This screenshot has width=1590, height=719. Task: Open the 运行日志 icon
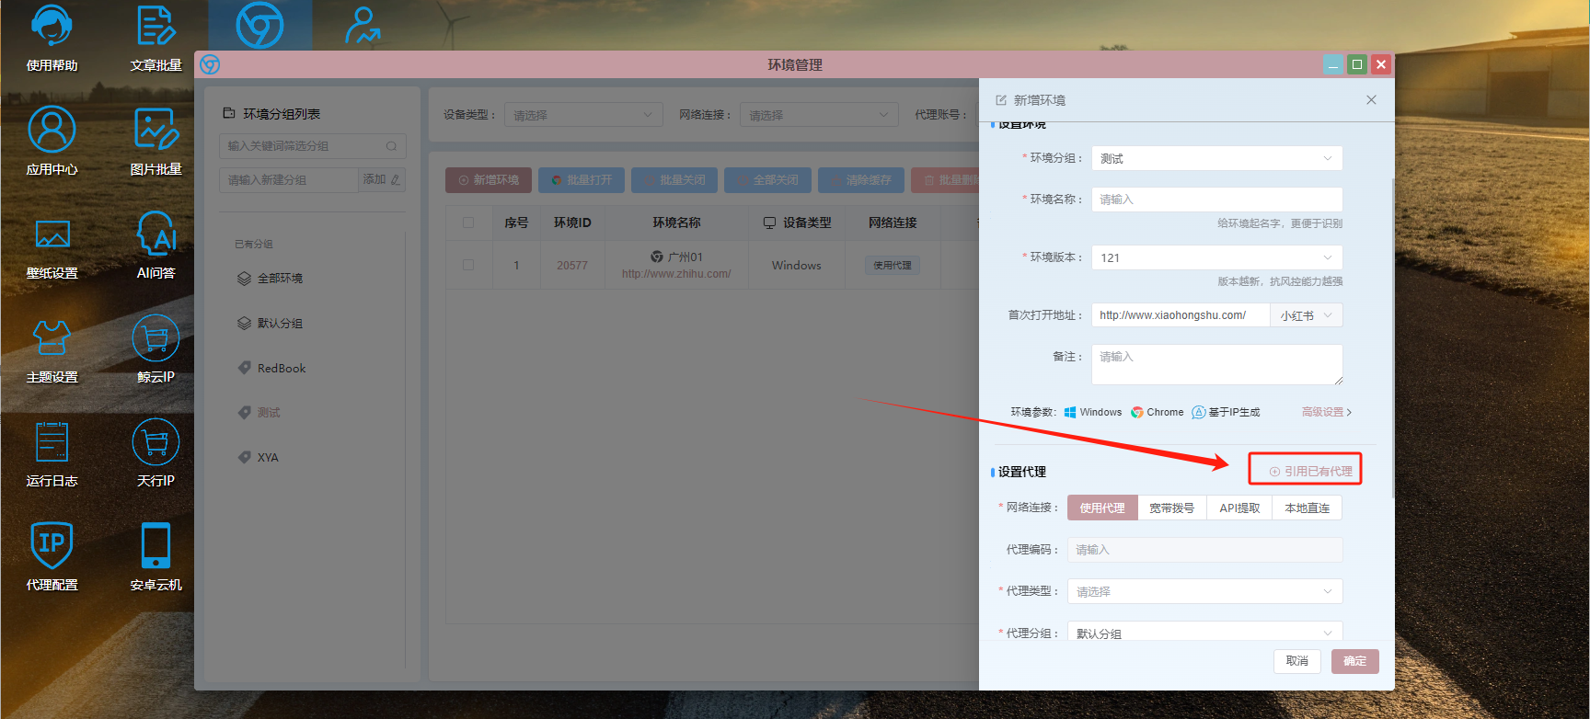(x=52, y=452)
